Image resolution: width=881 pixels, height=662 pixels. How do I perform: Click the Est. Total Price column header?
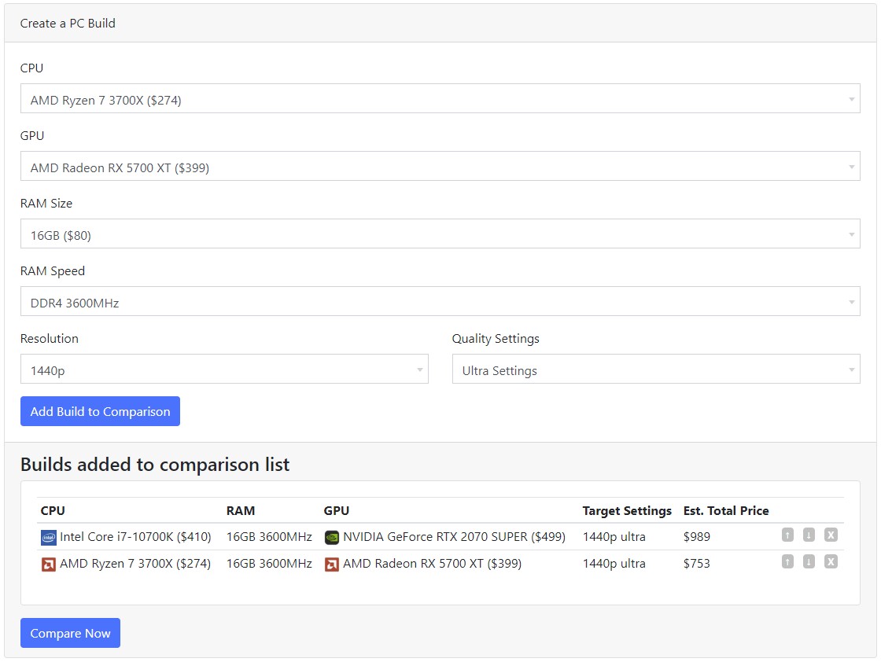(x=726, y=510)
